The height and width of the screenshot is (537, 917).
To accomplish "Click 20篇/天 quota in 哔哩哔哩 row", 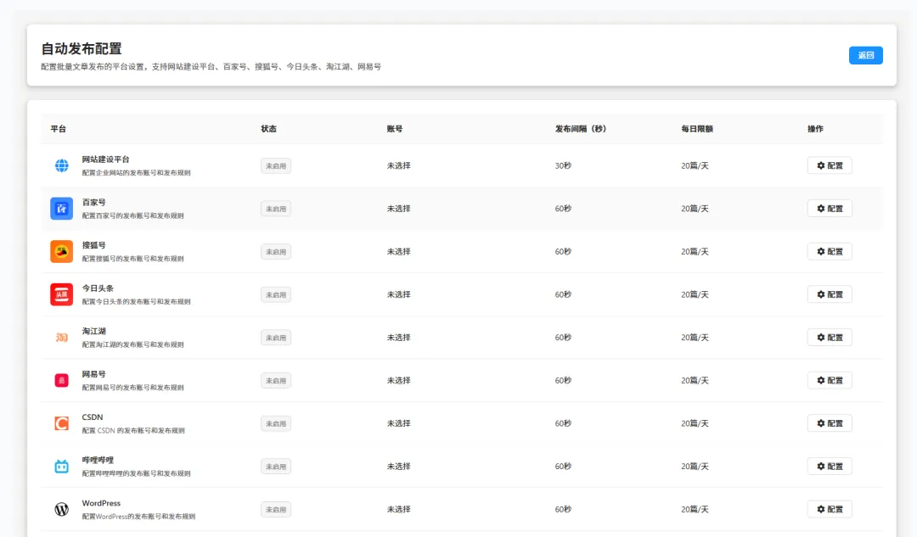I will 695,467.
